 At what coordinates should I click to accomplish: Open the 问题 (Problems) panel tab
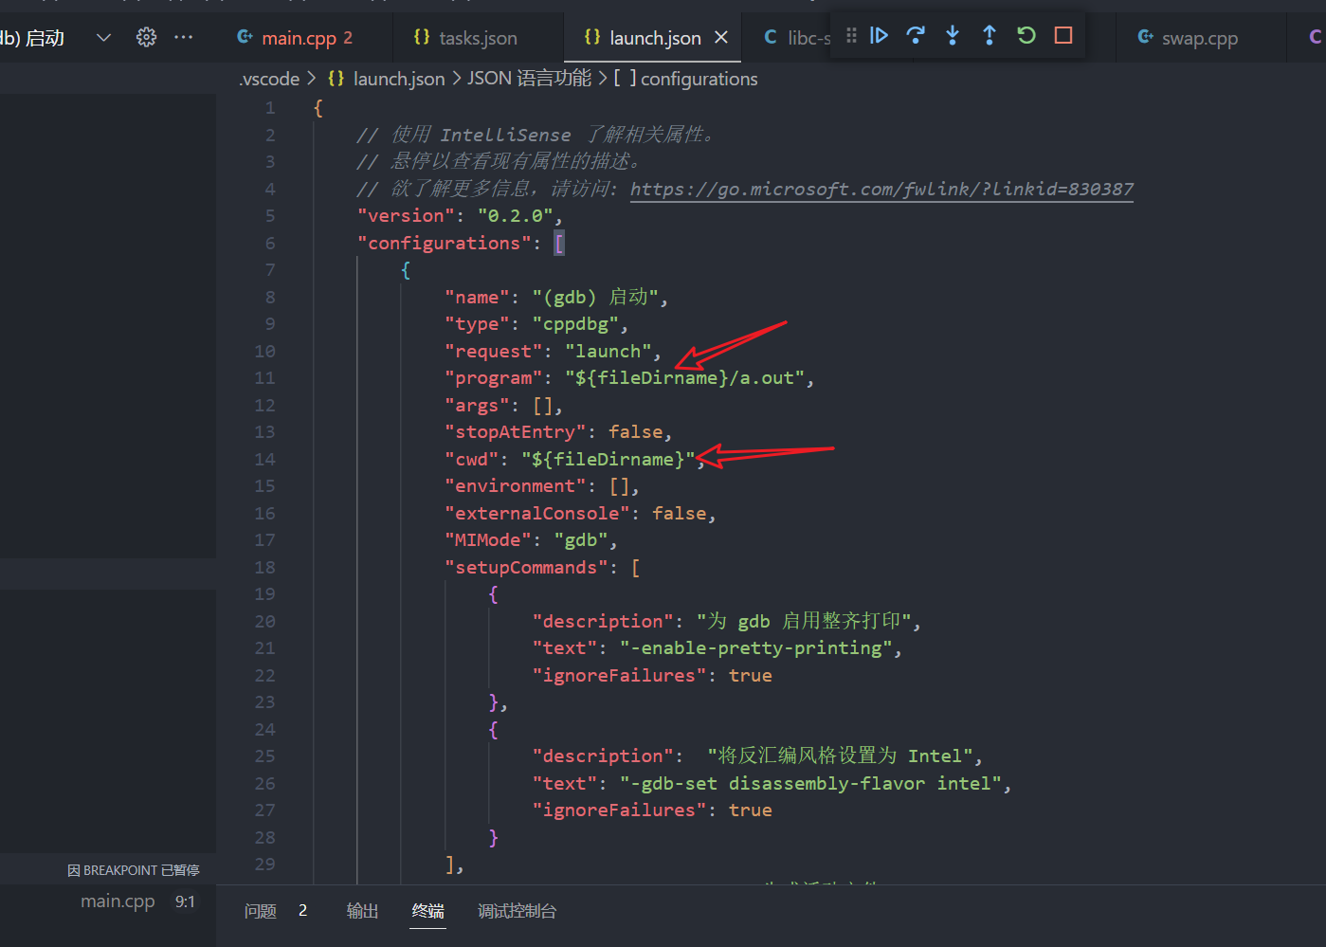pyautogui.click(x=261, y=911)
